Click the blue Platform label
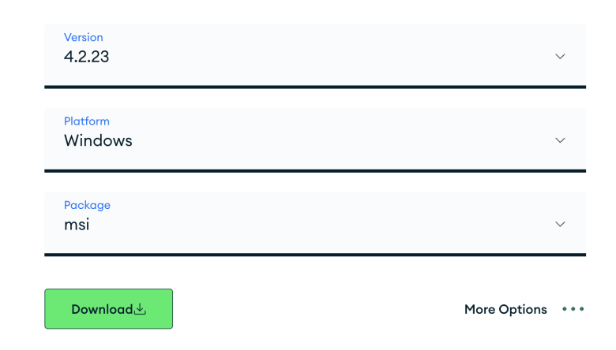The image size is (616, 350). pyautogui.click(x=86, y=121)
